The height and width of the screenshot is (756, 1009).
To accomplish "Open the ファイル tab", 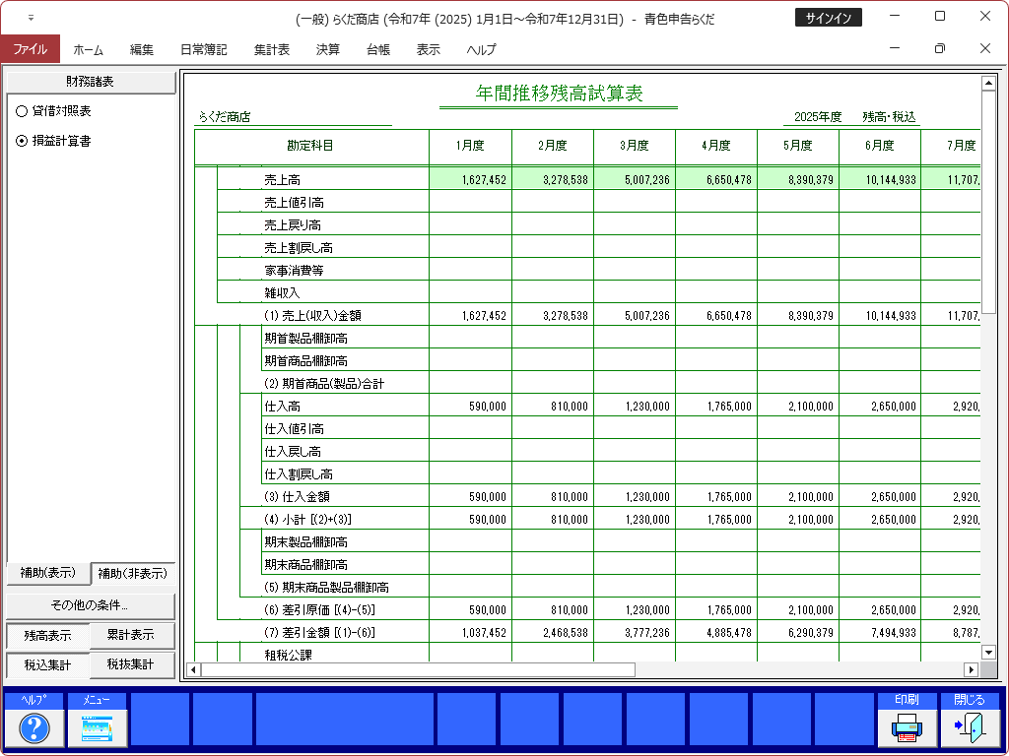I will (30, 49).
